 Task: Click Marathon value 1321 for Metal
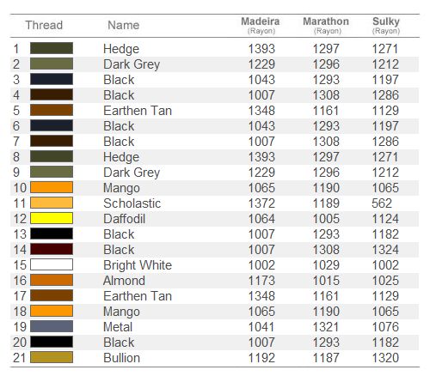point(326,327)
